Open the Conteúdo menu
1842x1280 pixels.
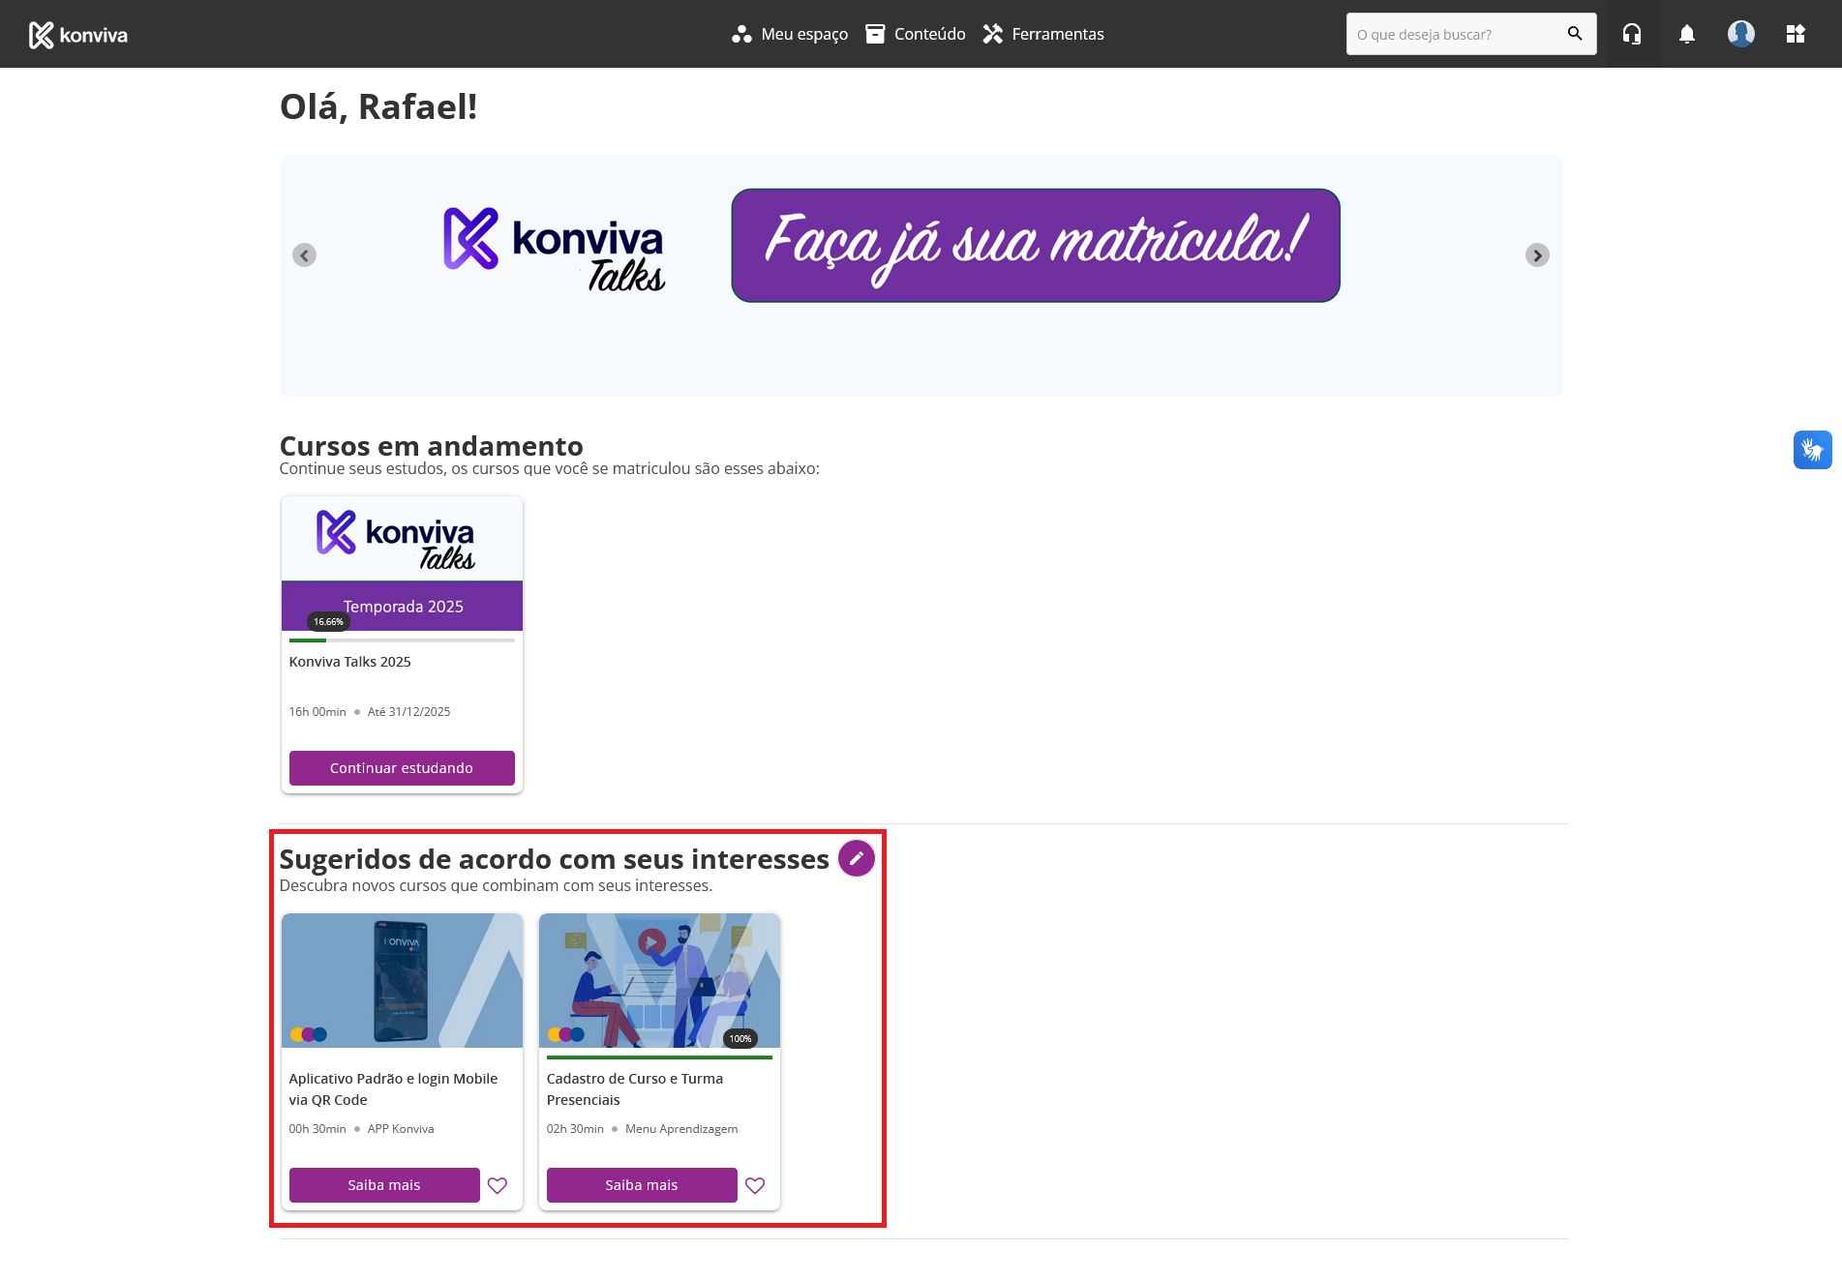tap(916, 34)
